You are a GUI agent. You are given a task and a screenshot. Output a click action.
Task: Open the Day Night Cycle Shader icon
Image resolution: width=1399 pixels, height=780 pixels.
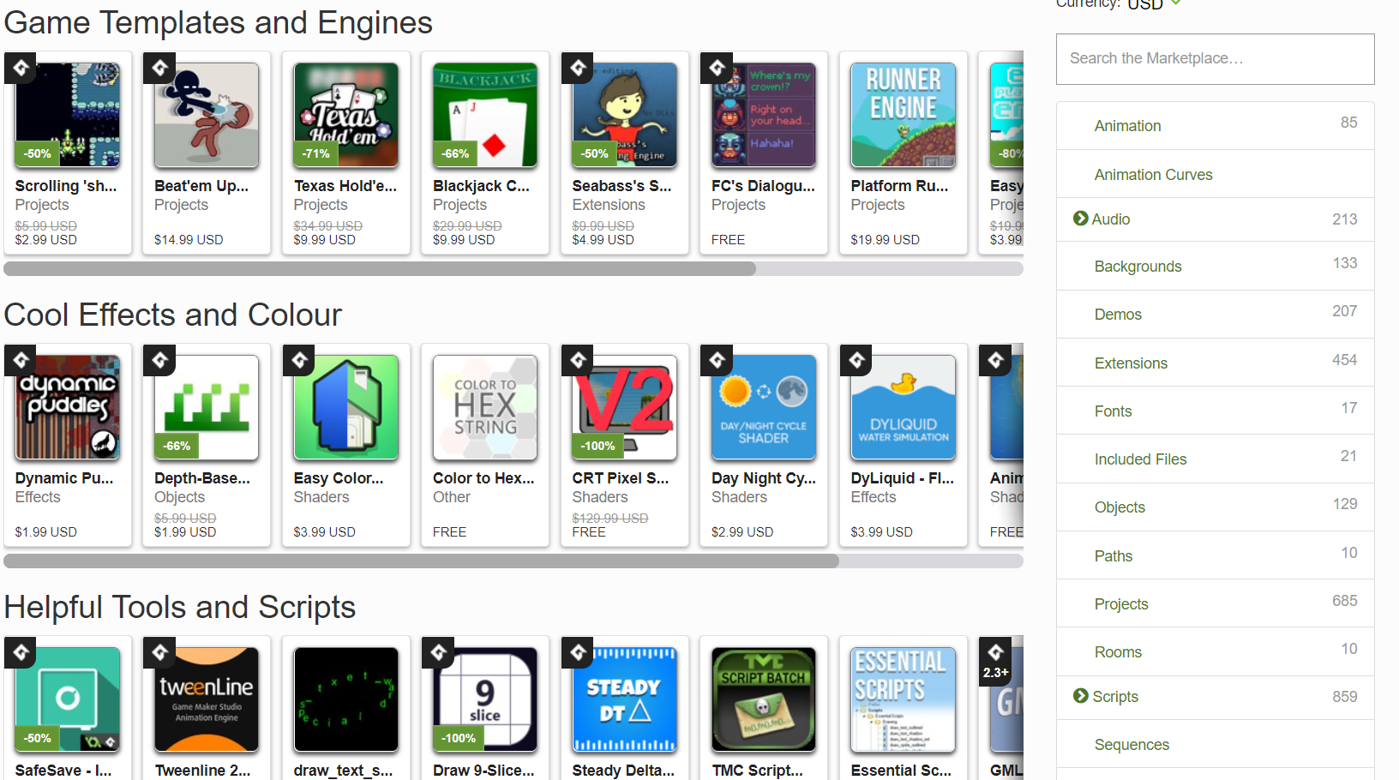pos(764,407)
